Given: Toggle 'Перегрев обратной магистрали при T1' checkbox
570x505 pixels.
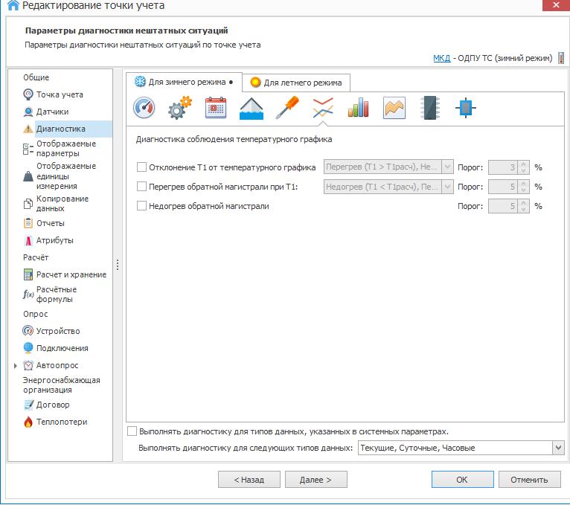Looking at the screenshot, I should (x=142, y=187).
